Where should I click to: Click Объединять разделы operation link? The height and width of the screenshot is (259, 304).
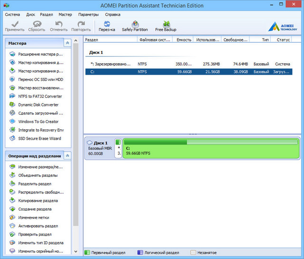click(38, 175)
